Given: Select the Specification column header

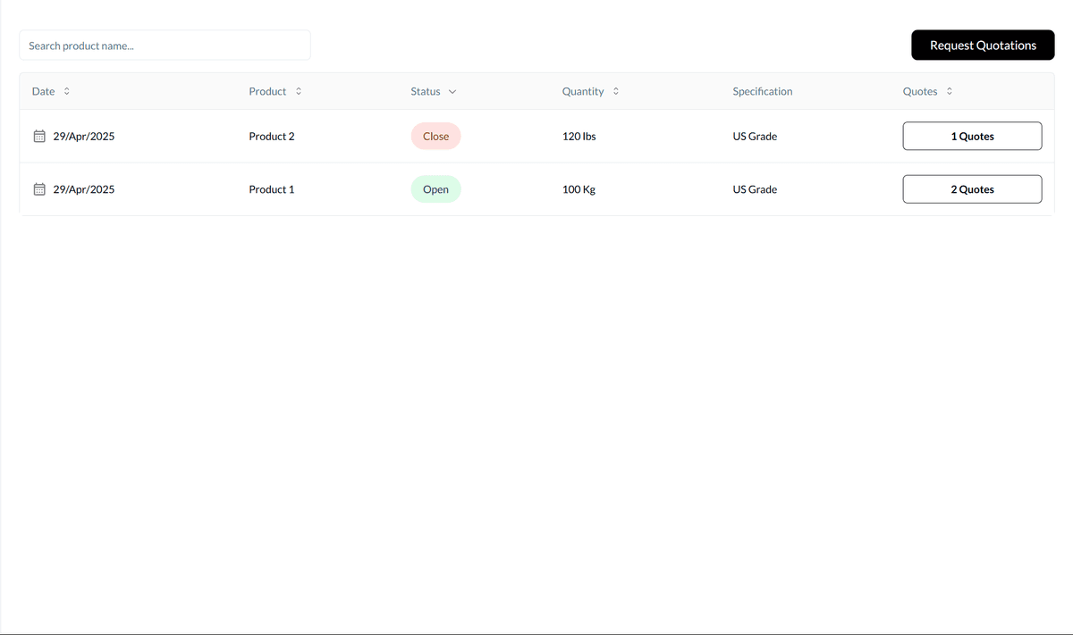Looking at the screenshot, I should click(762, 91).
